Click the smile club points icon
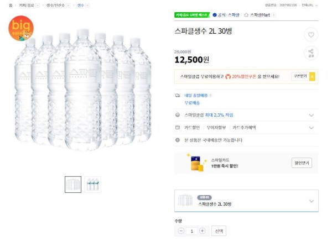This screenshot has width=332, height=241. click(178, 115)
